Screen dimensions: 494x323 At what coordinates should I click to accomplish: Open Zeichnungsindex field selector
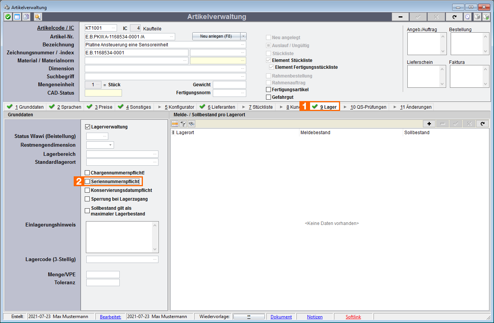(243, 52)
